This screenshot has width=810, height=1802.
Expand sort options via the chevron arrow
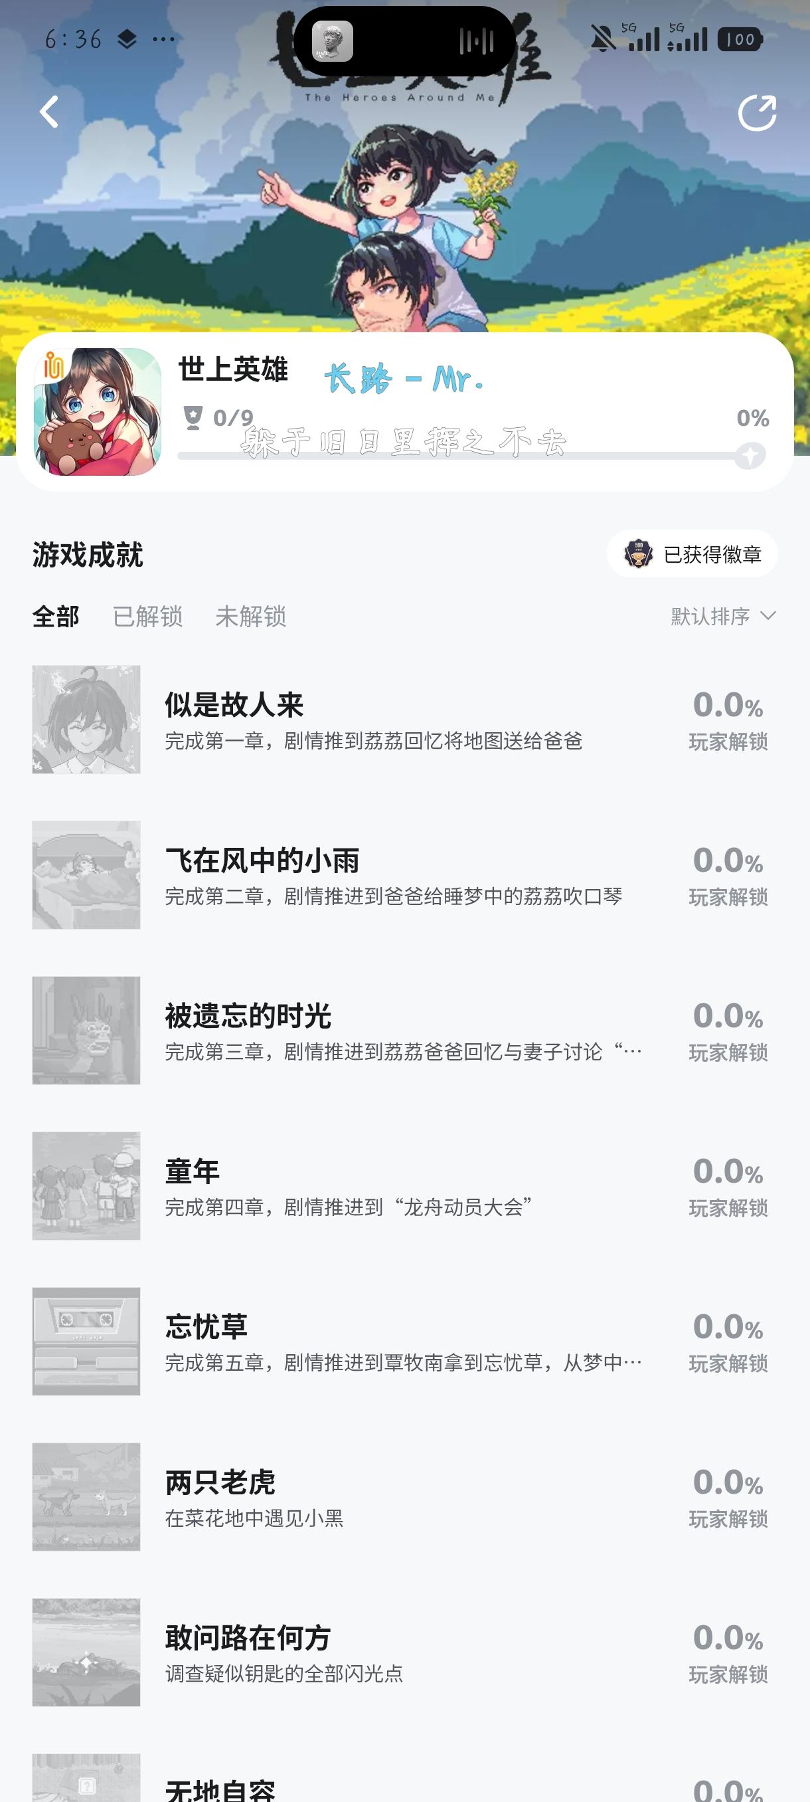pos(768,615)
